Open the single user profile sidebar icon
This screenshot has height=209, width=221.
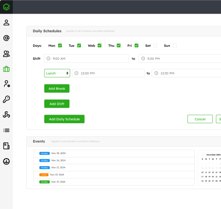pyautogui.click(x=6, y=23)
